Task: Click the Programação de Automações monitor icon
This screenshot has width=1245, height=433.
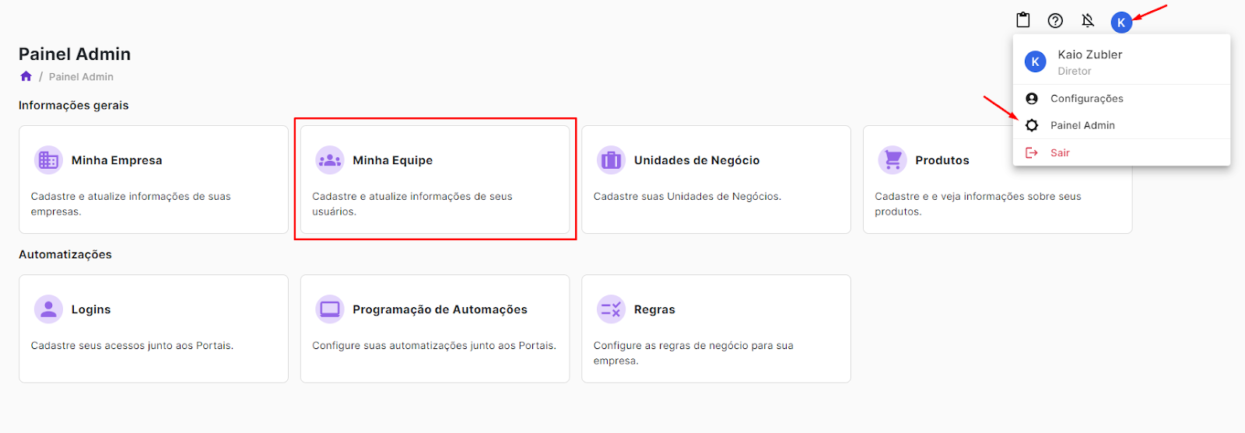Action: 329,309
